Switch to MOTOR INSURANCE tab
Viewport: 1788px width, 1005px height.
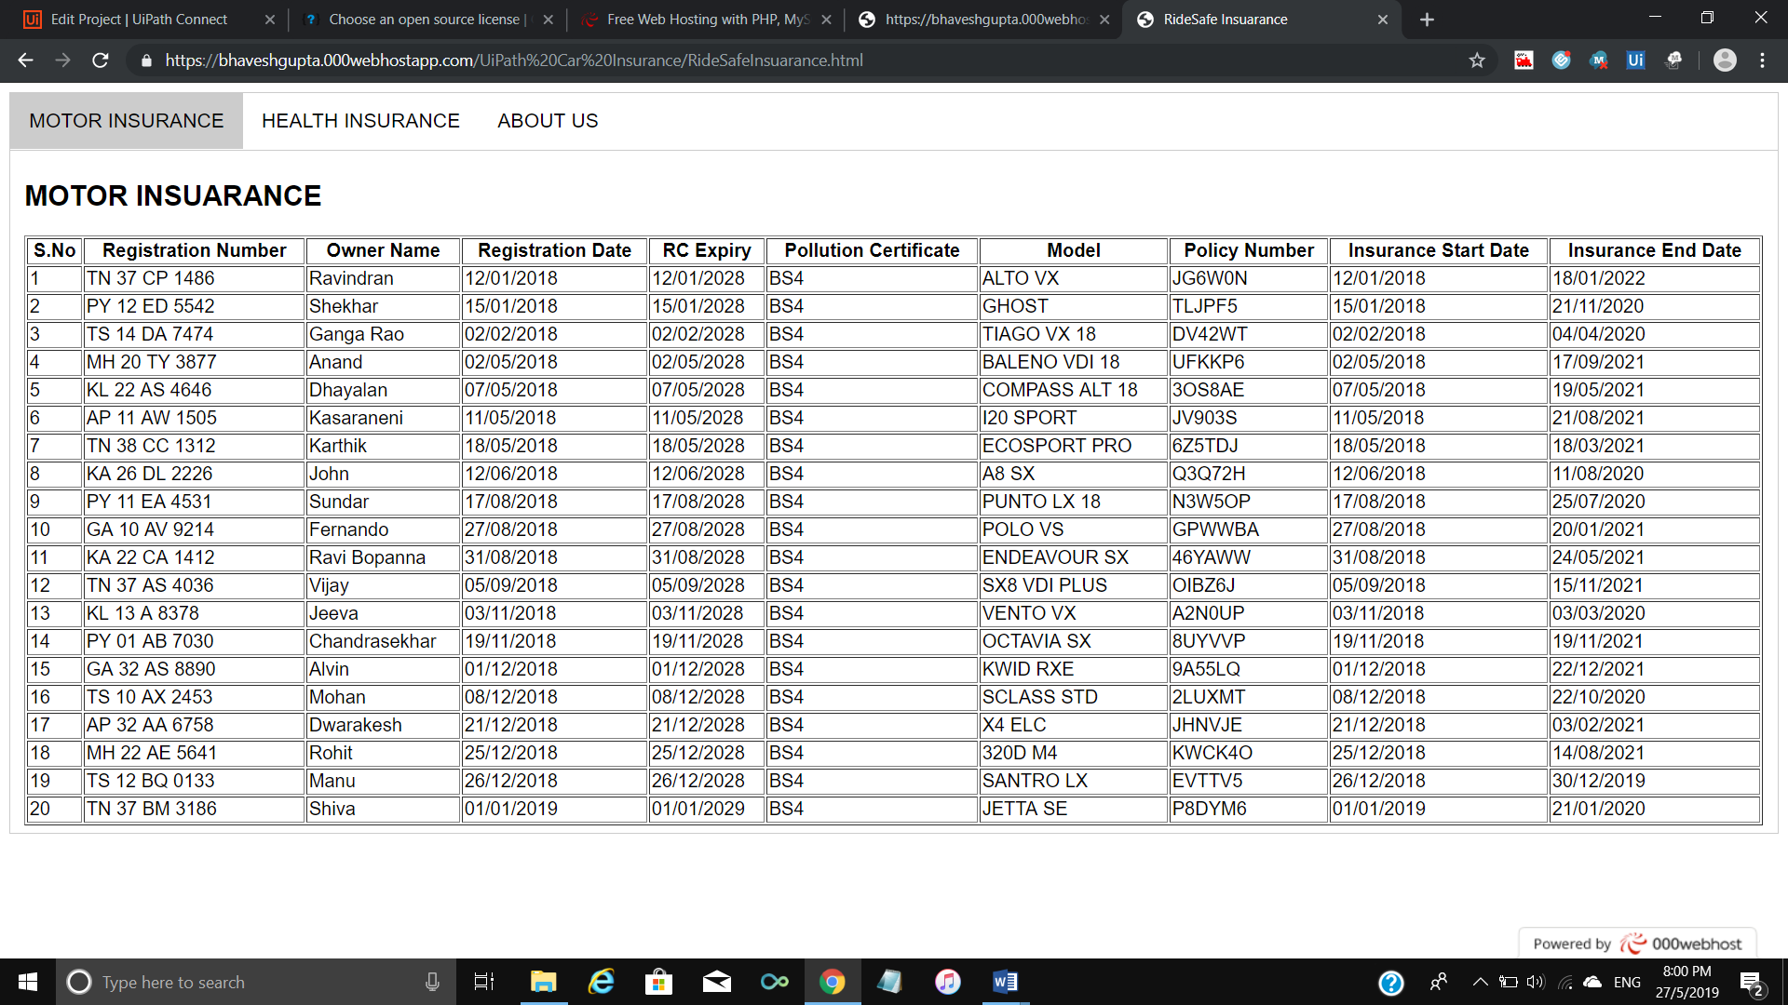pyautogui.click(x=127, y=121)
